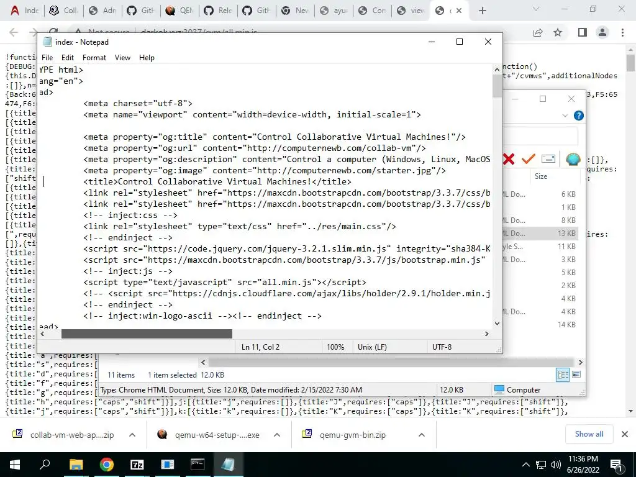Go back with Chrome's back arrow
This screenshot has width=636, height=477.
(x=14, y=32)
